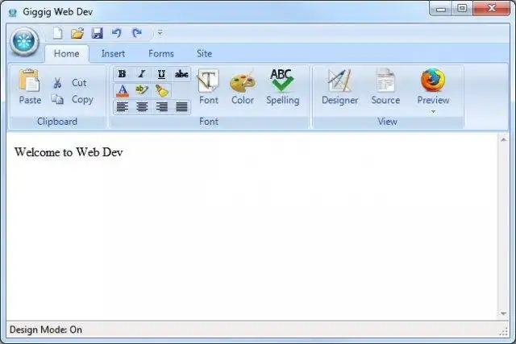
Task: Save with the floppy disk icon
Action: tap(97, 33)
